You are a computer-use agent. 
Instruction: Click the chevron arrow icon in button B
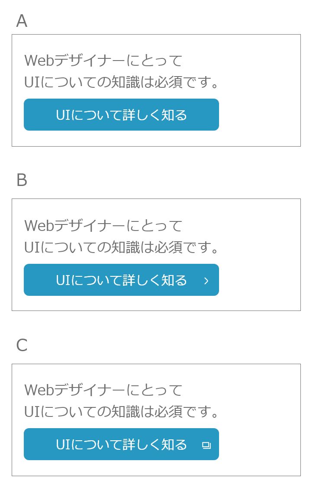coord(206,281)
